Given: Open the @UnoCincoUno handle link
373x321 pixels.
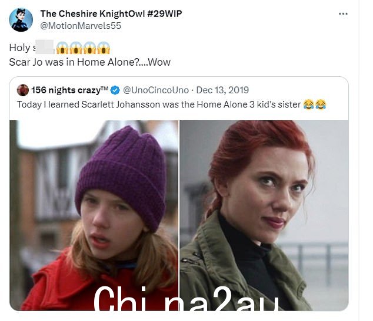Looking at the screenshot, I should point(156,90).
